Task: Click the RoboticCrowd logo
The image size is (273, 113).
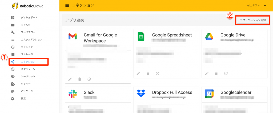Action: (28, 6)
